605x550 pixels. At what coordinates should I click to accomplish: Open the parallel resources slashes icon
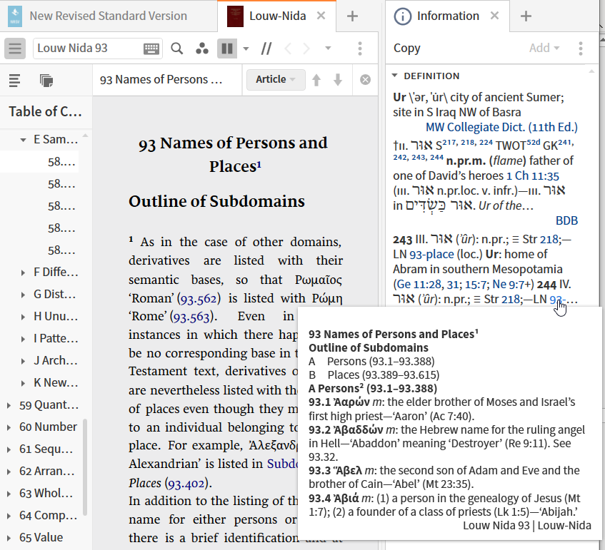pyautogui.click(x=266, y=49)
